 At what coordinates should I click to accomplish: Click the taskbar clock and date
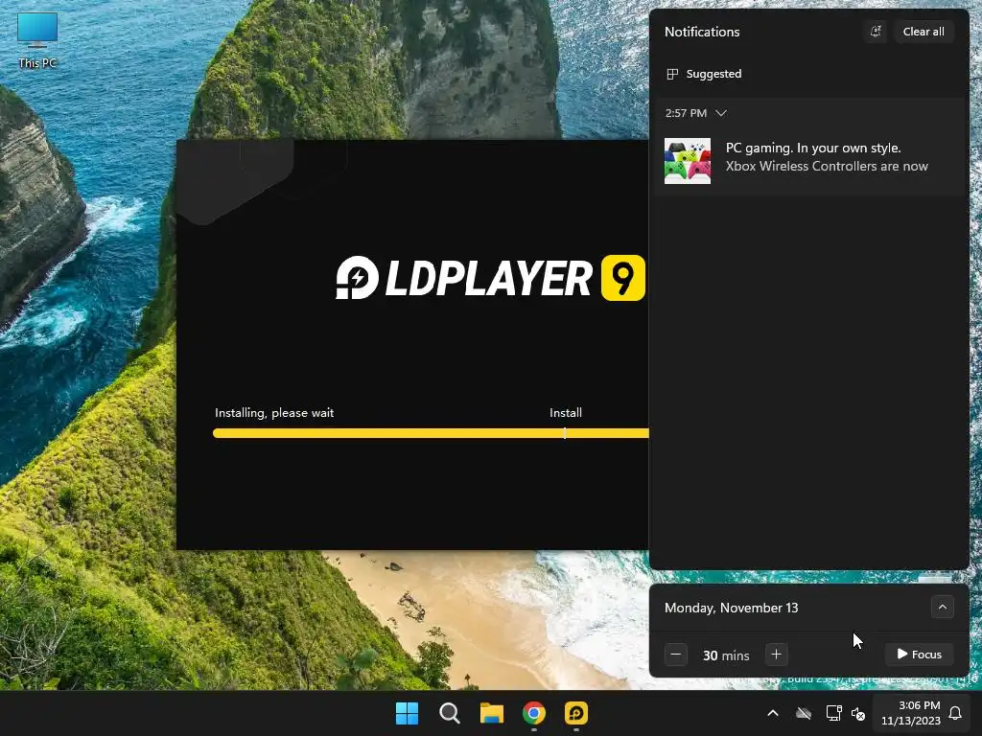tap(911, 713)
